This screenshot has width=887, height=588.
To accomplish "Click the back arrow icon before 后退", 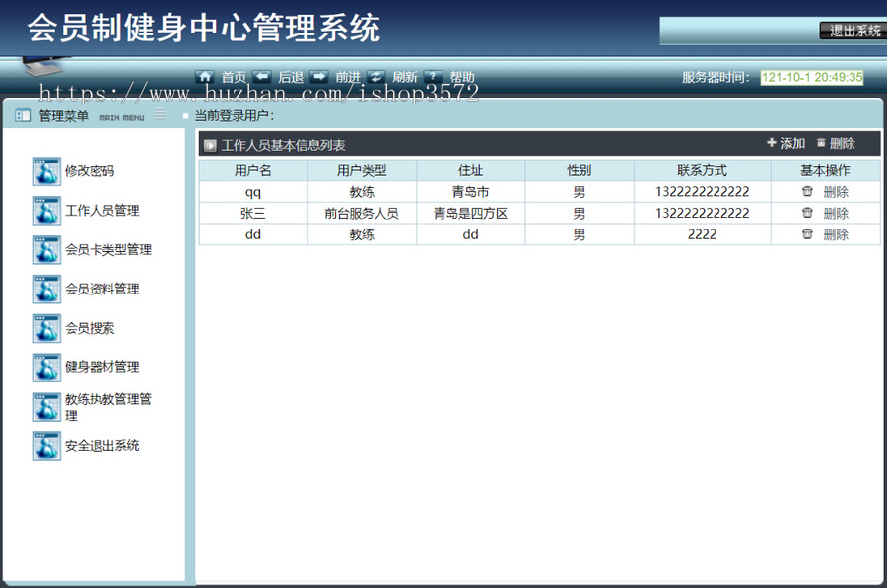I will 262,76.
